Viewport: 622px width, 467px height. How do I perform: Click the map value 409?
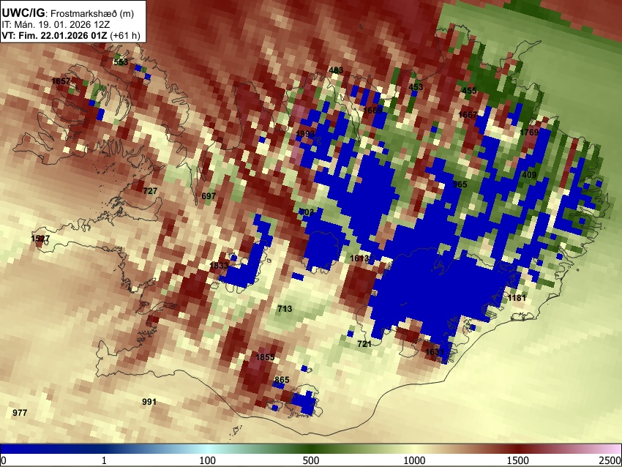(529, 175)
